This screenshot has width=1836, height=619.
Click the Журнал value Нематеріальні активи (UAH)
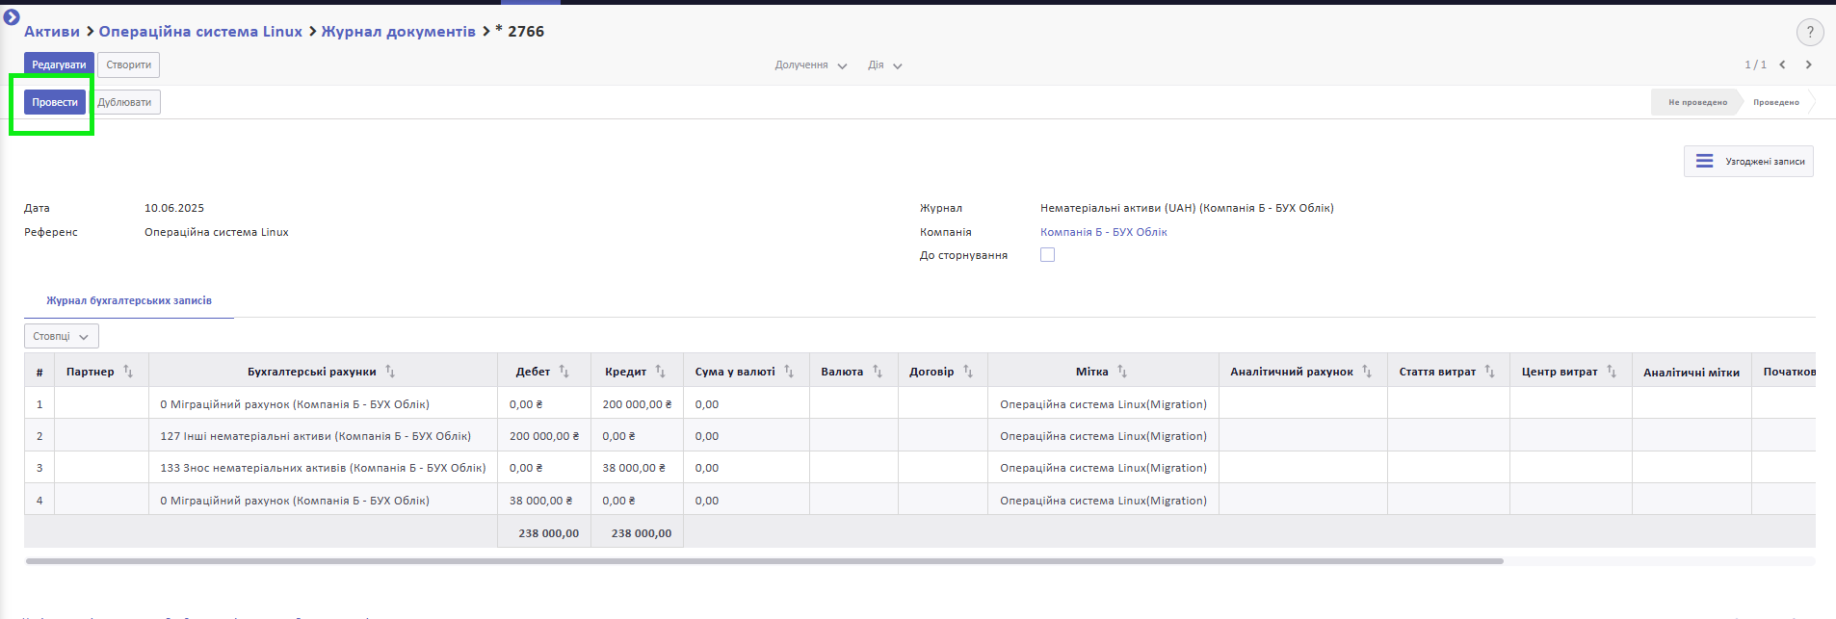click(1187, 208)
